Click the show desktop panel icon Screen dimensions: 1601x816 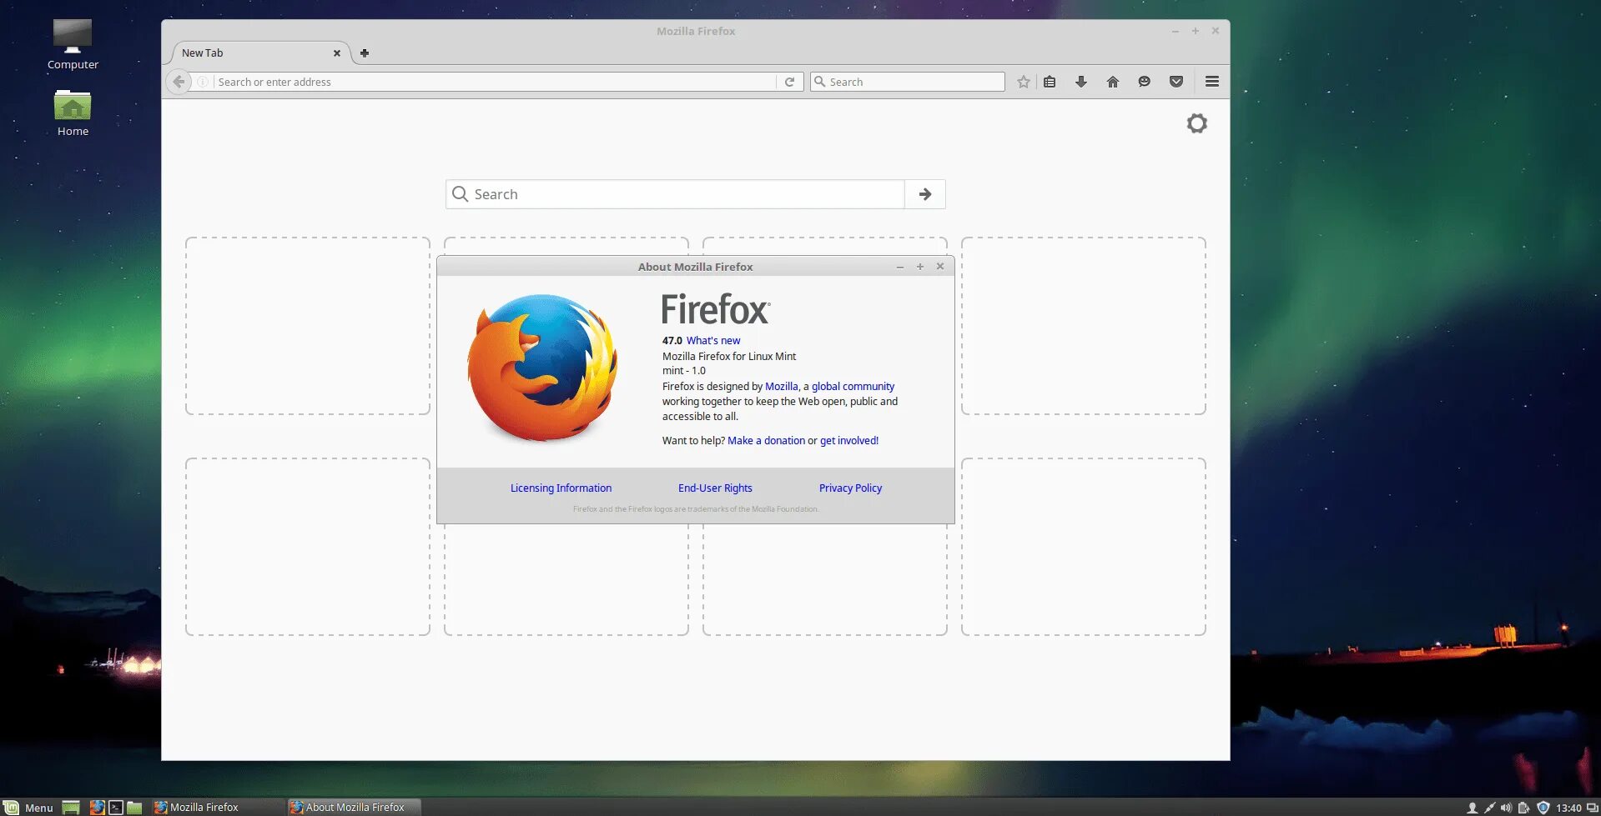71,807
